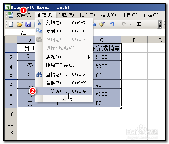The image size is (169, 144).
Task: Open the 文件 (File) menu
Action: tap(24, 15)
